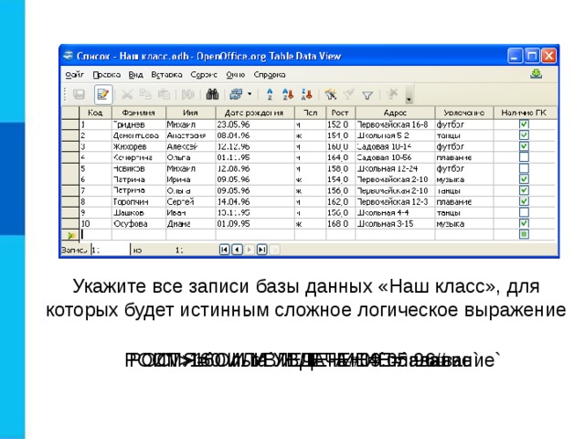Click the window title bar icon
585x439 pixels.
pyautogui.click(x=69, y=56)
